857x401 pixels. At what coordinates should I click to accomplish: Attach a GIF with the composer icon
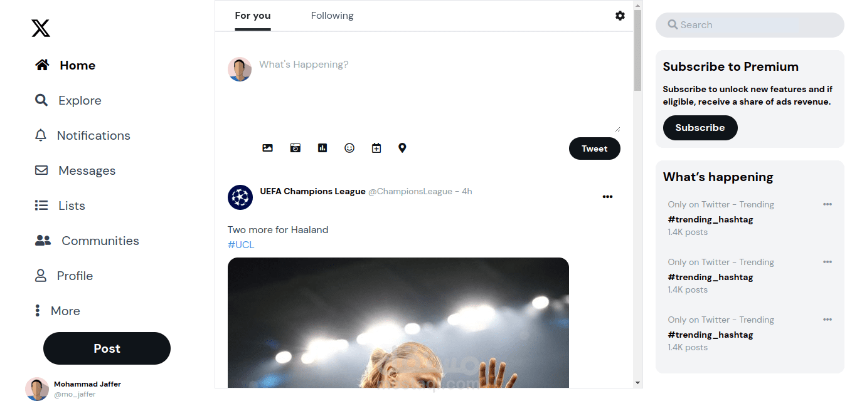pyautogui.click(x=295, y=148)
